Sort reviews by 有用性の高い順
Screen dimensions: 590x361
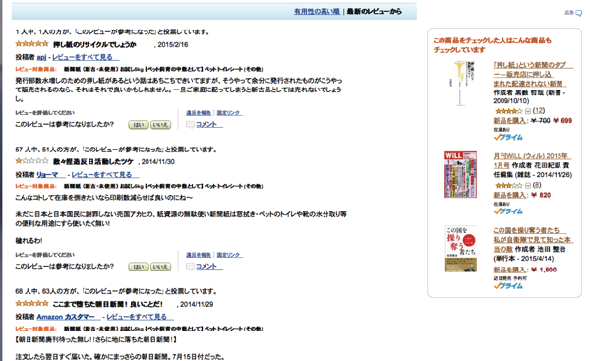(317, 11)
